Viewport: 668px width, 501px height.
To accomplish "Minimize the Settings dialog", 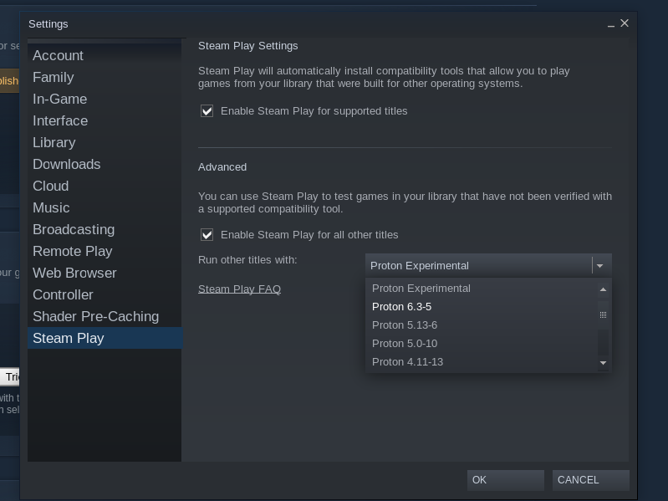I will click(611, 24).
